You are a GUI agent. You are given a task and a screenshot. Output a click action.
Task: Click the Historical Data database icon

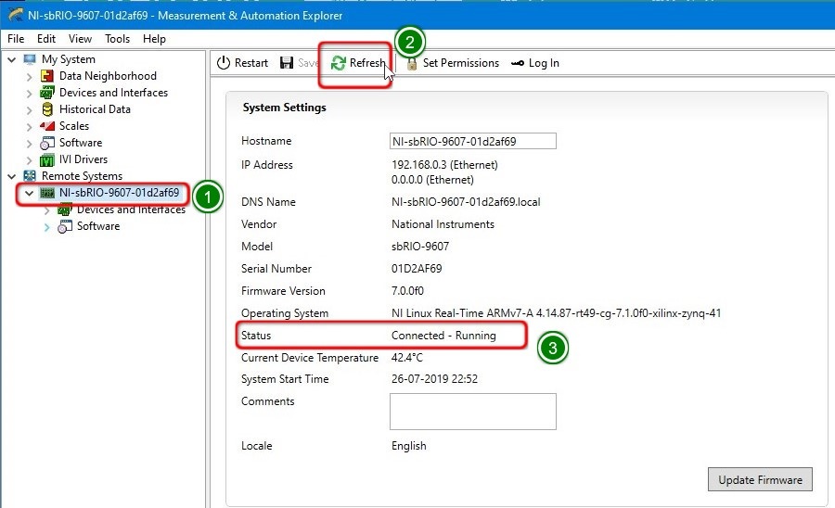[x=47, y=109]
